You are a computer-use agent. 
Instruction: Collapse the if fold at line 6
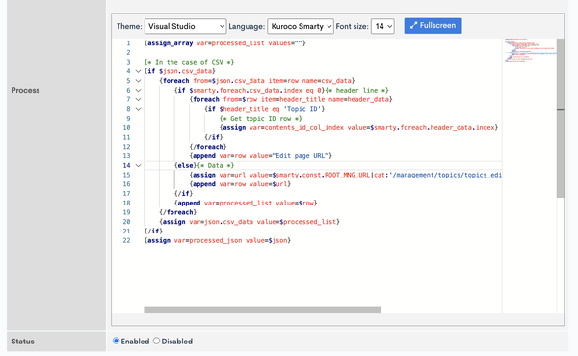[138, 90]
